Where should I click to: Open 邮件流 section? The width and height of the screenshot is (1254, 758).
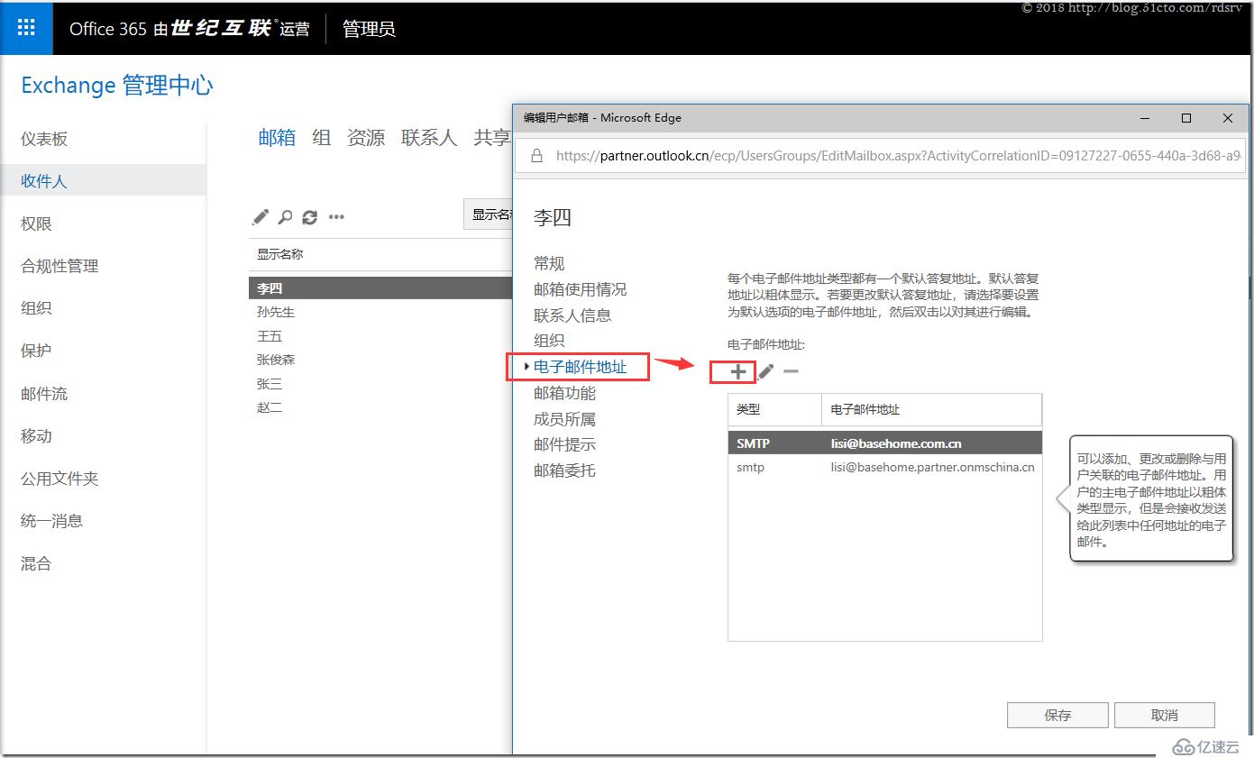coord(44,394)
